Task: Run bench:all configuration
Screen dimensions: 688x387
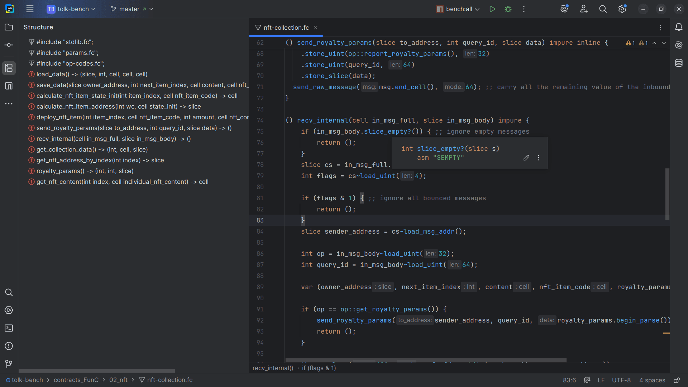Action: (492, 9)
